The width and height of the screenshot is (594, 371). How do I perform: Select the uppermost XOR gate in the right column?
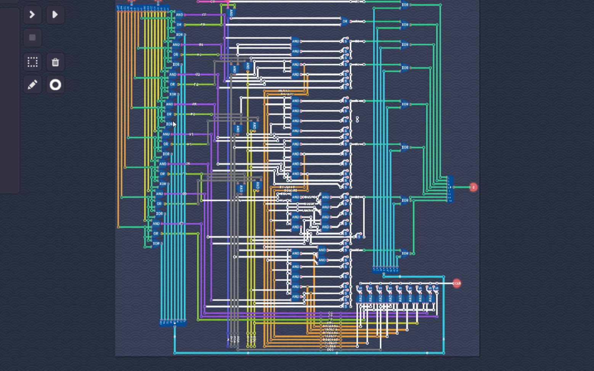pyautogui.click(x=405, y=5)
